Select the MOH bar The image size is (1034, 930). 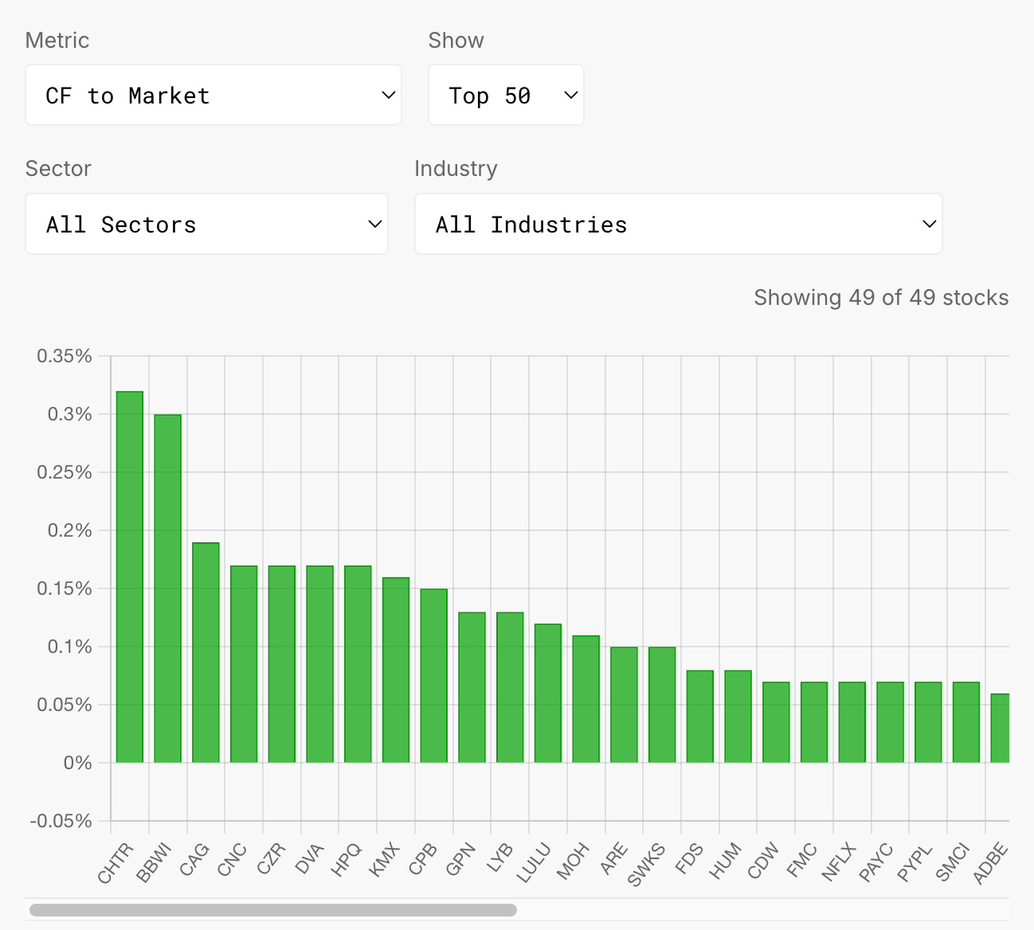[x=586, y=699]
